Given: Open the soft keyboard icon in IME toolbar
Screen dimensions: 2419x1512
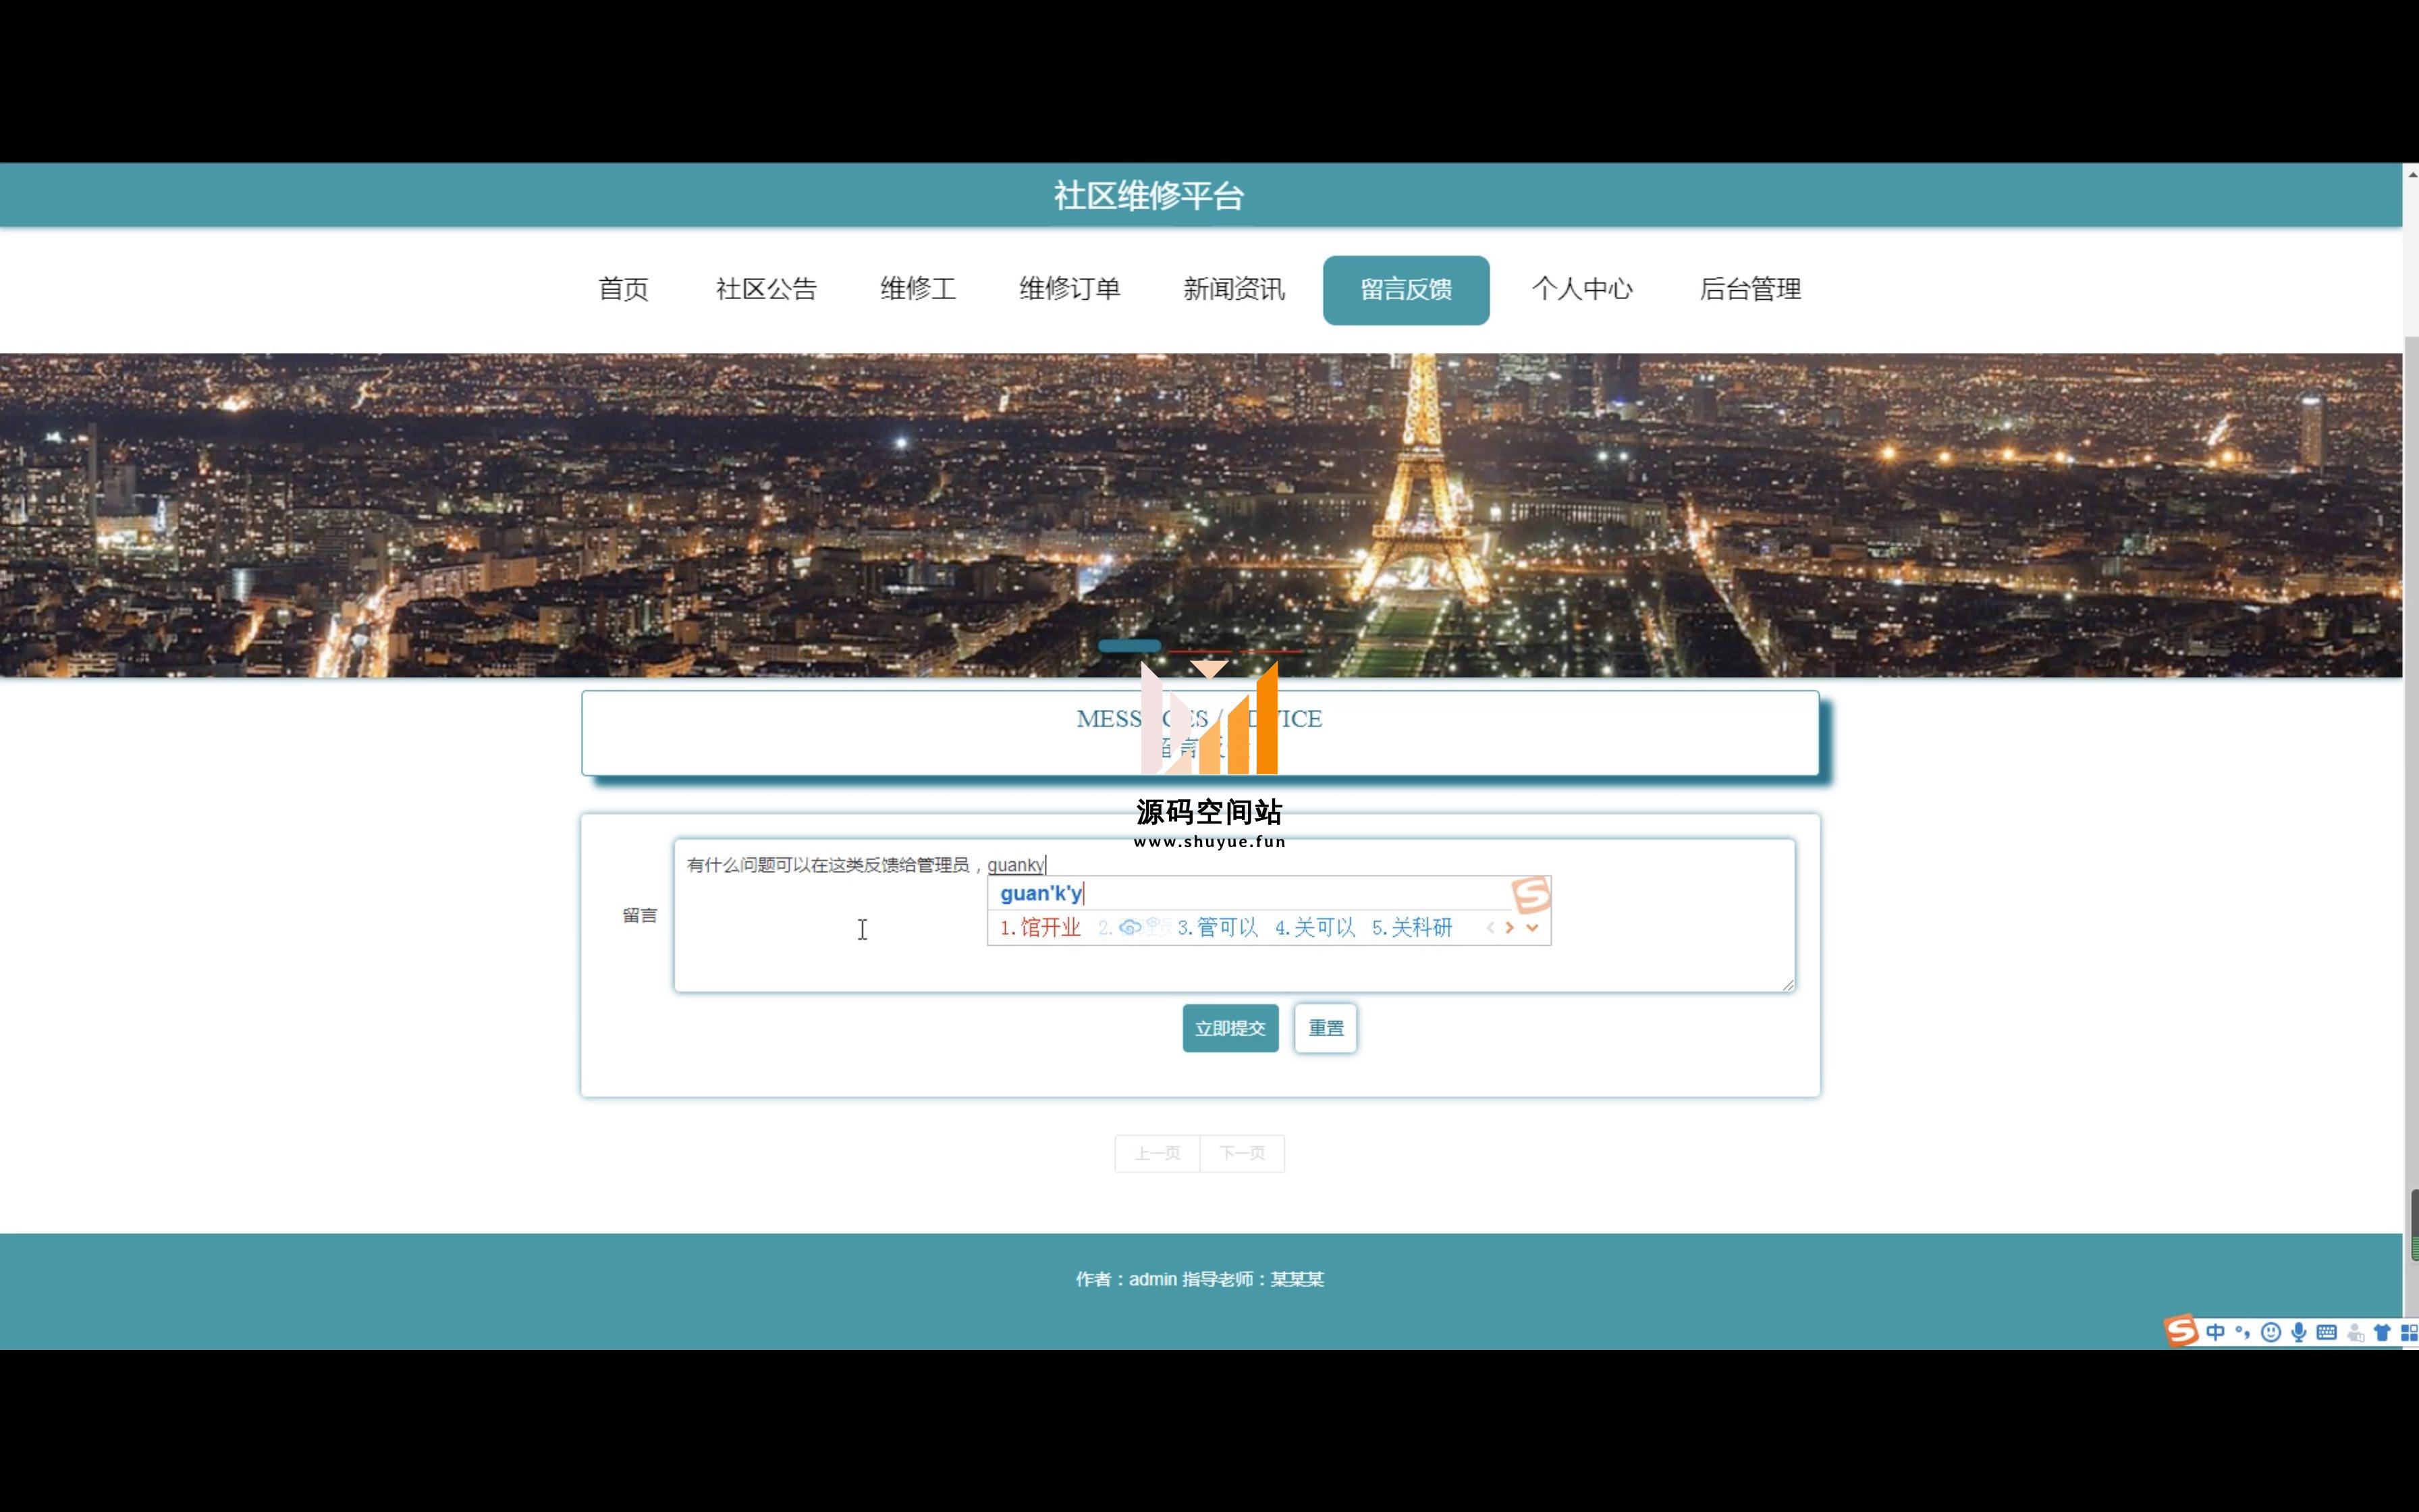Looking at the screenshot, I should coord(2326,1332).
